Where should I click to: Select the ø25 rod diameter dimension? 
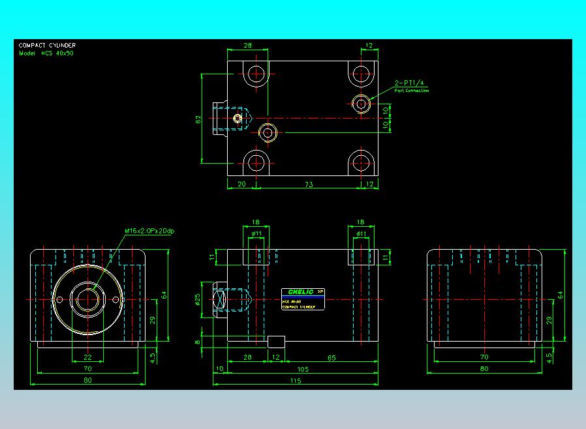coord(198,299)
